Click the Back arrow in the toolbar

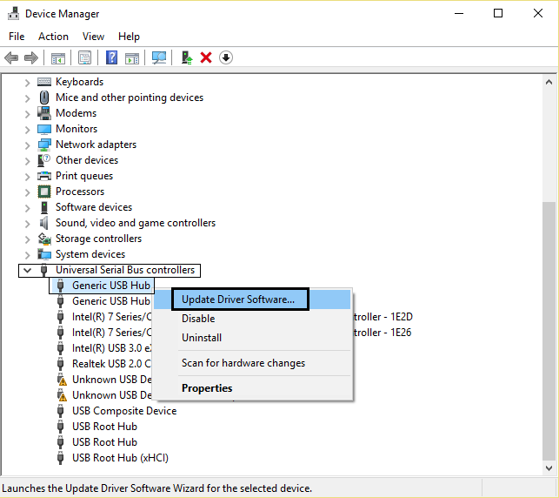[11, 57]
